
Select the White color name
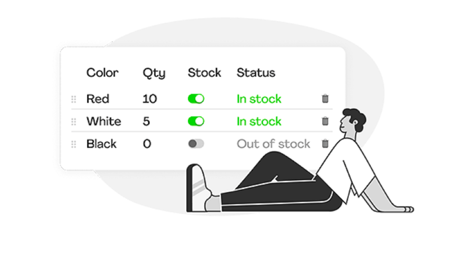click(x=104, y=121)
